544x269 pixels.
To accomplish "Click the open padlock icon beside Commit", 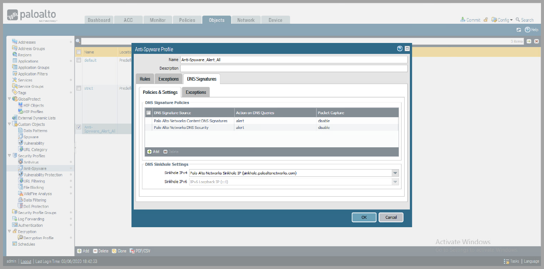I will coord(486,20).
